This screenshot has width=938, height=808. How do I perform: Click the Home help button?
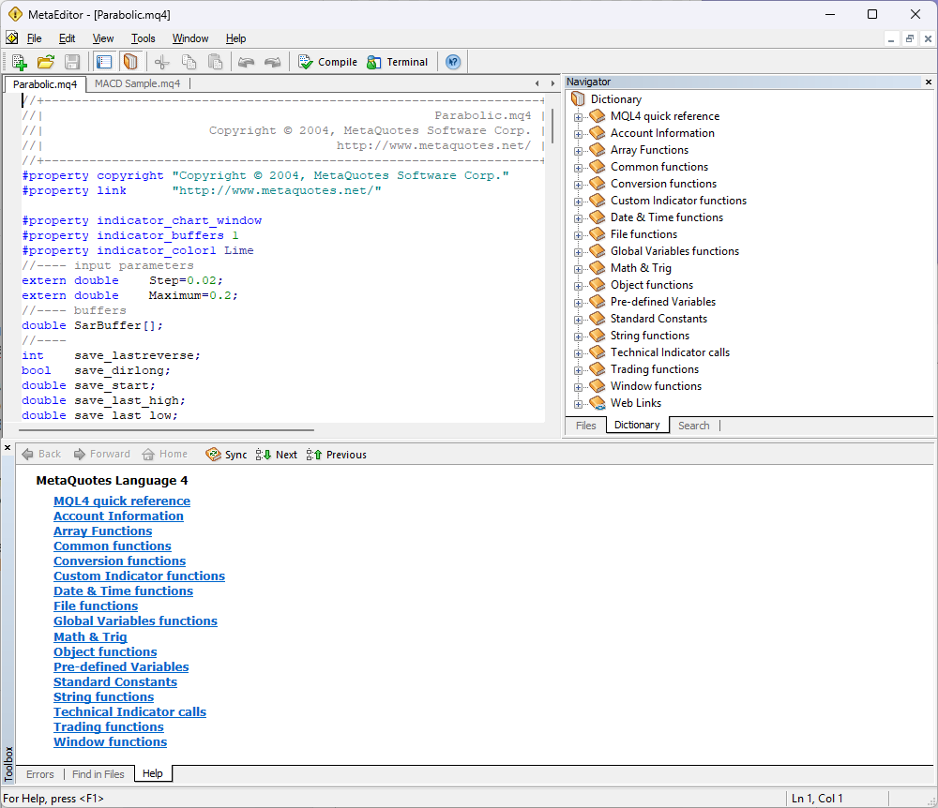point(165,455)
